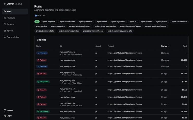Click the Agents robot icon
This screenshot has width=193, height=120.
[x=5, y=31]
